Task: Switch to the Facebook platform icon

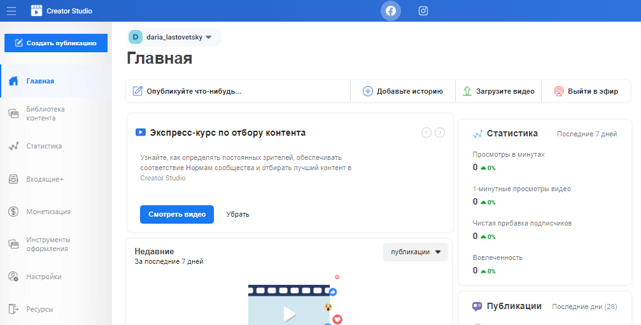Action: pyautogui.click(x=391, y=11)
